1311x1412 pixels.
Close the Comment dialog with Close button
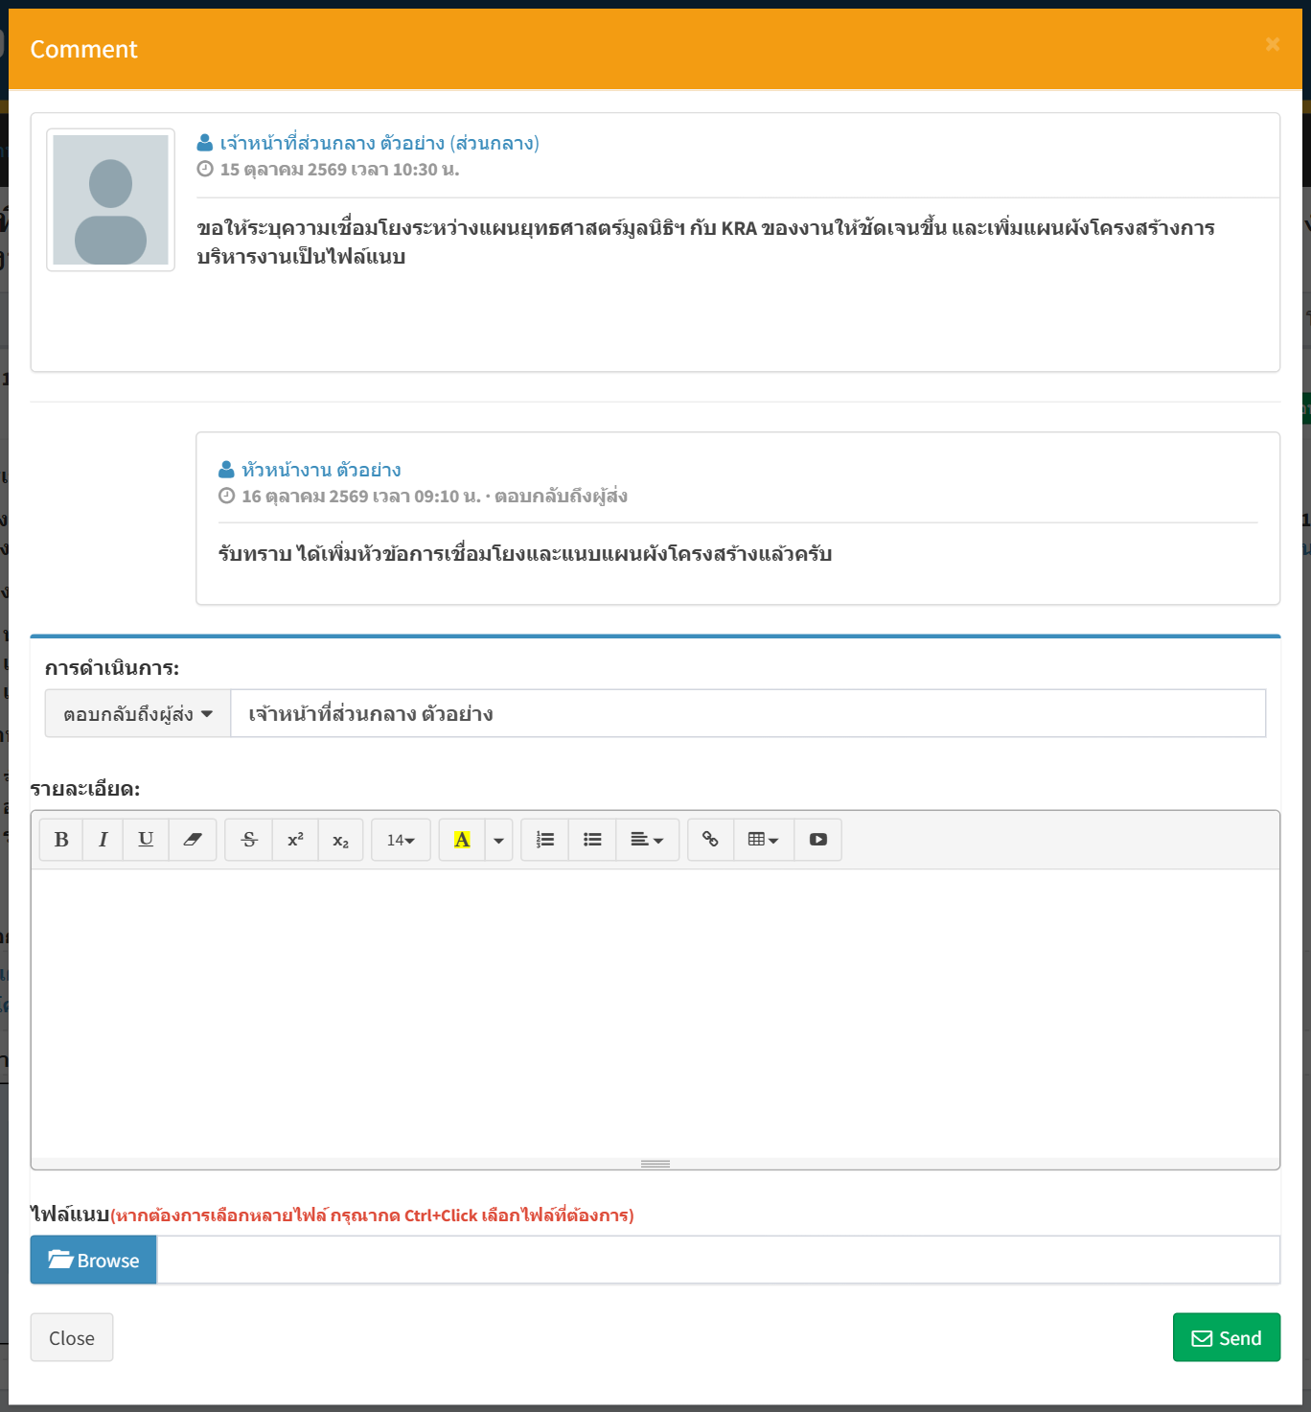coord(72,1337)
